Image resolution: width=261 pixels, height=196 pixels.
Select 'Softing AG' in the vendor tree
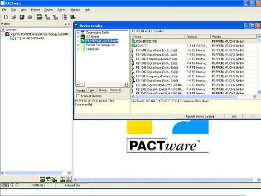(92, 49)
